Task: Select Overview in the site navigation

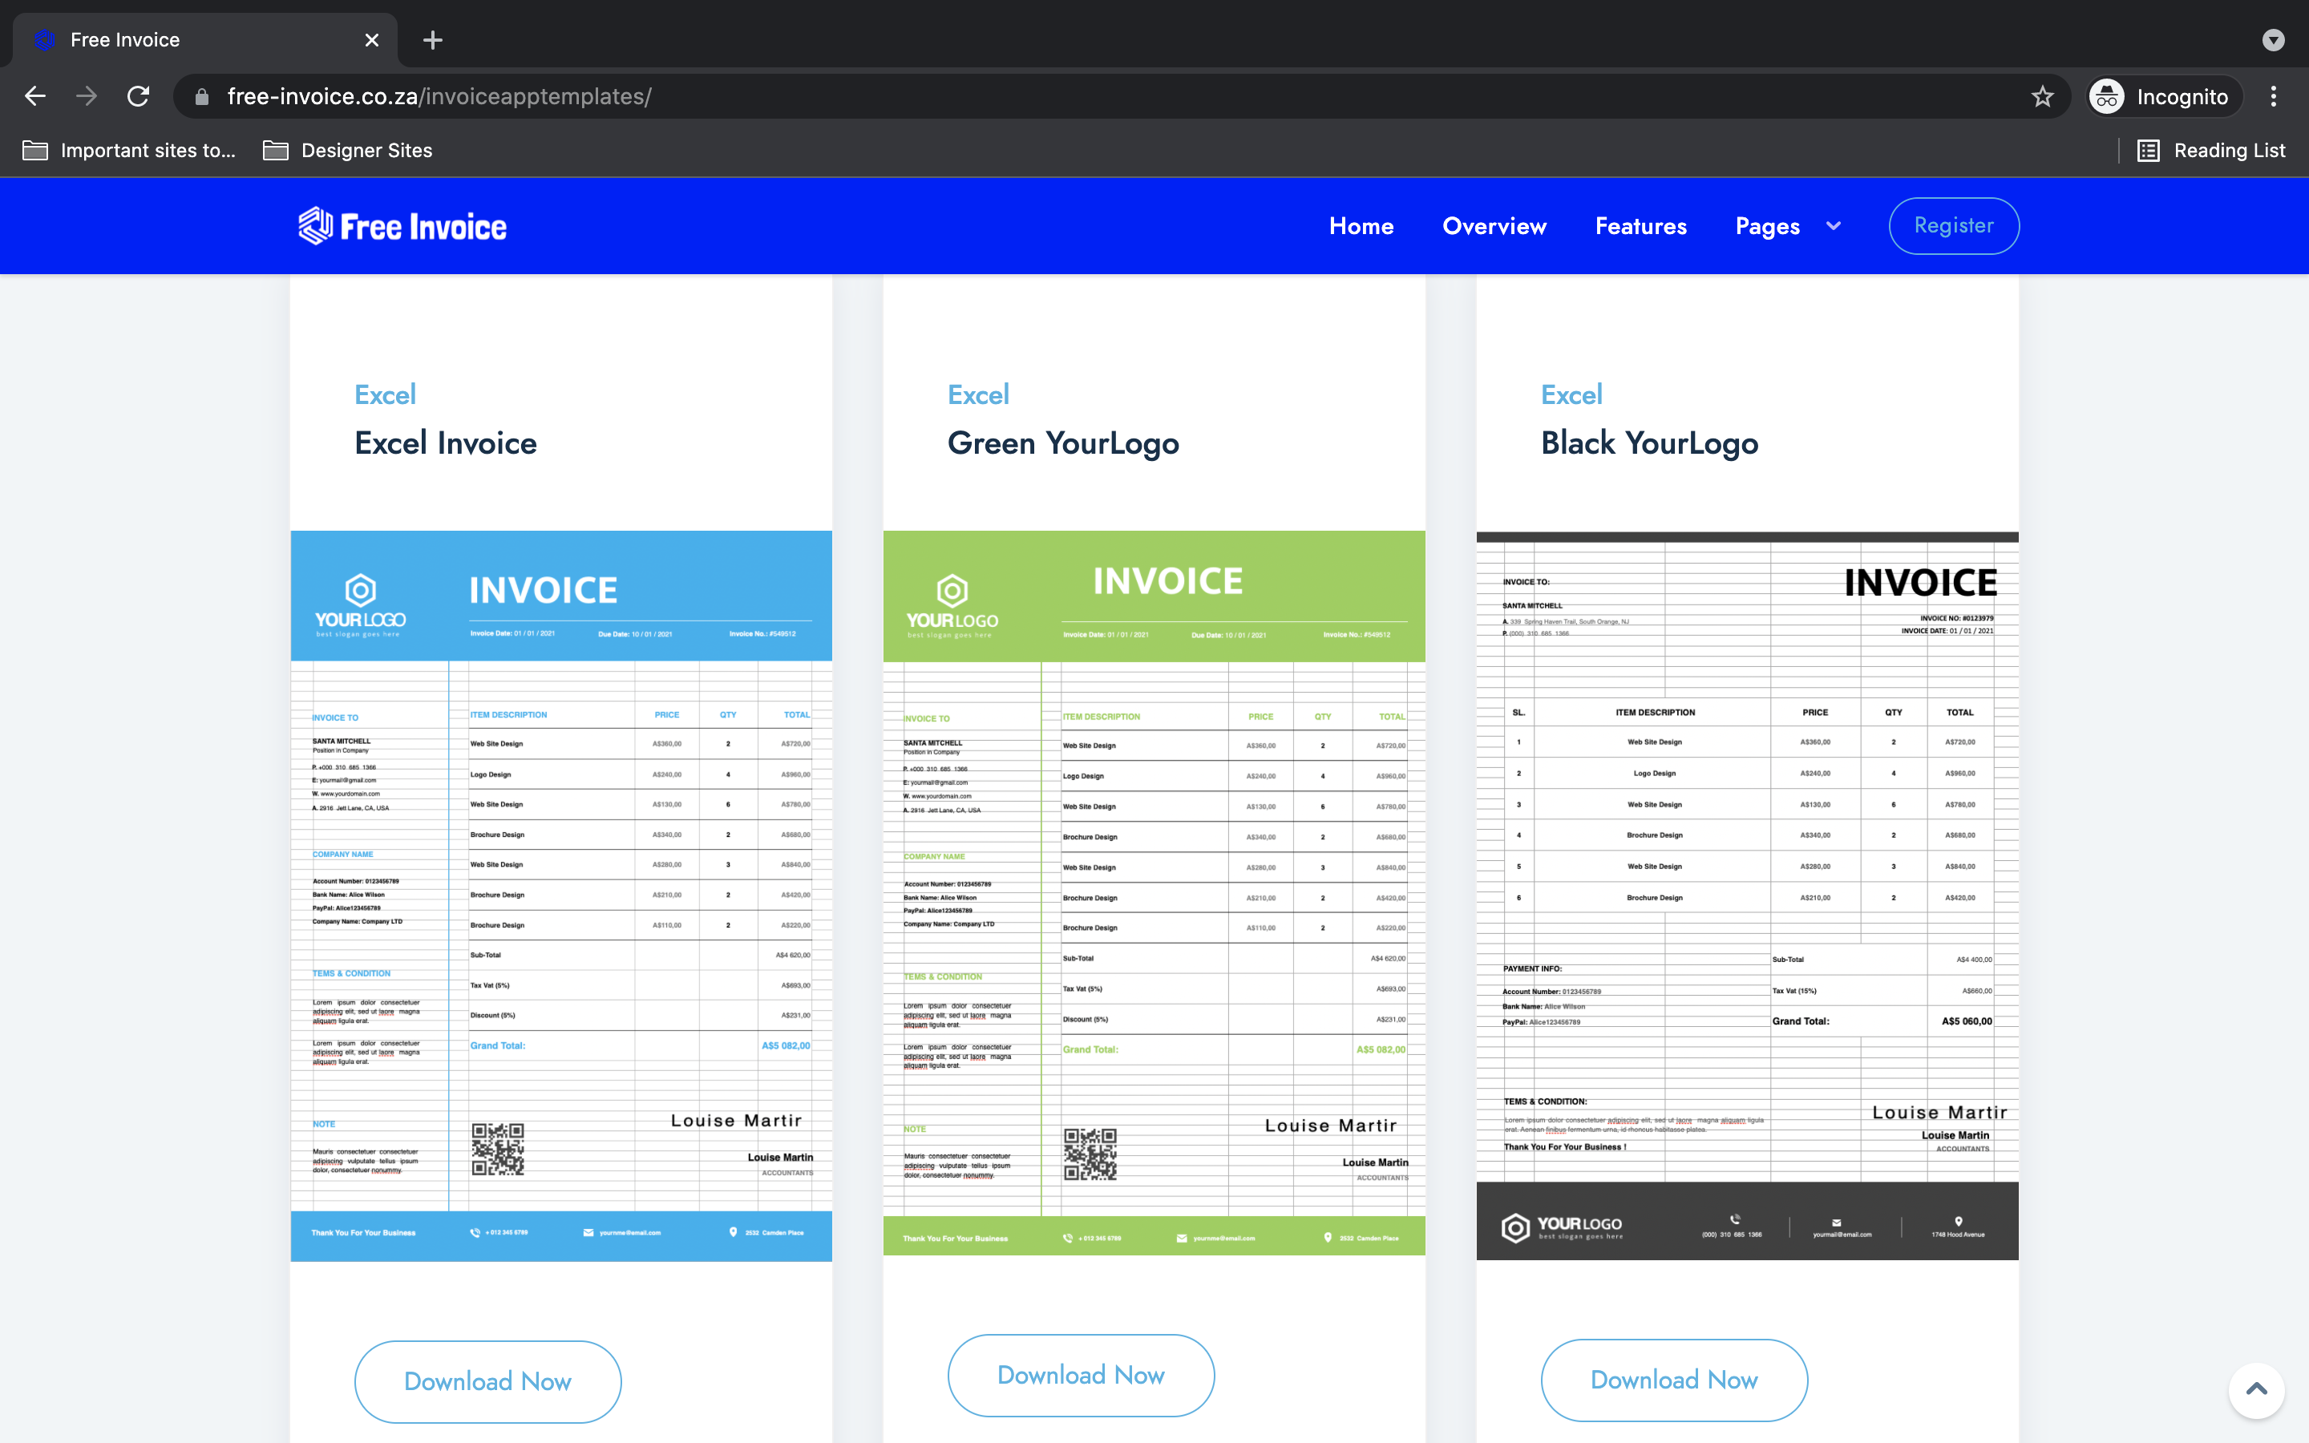Action: [1493, 226]
